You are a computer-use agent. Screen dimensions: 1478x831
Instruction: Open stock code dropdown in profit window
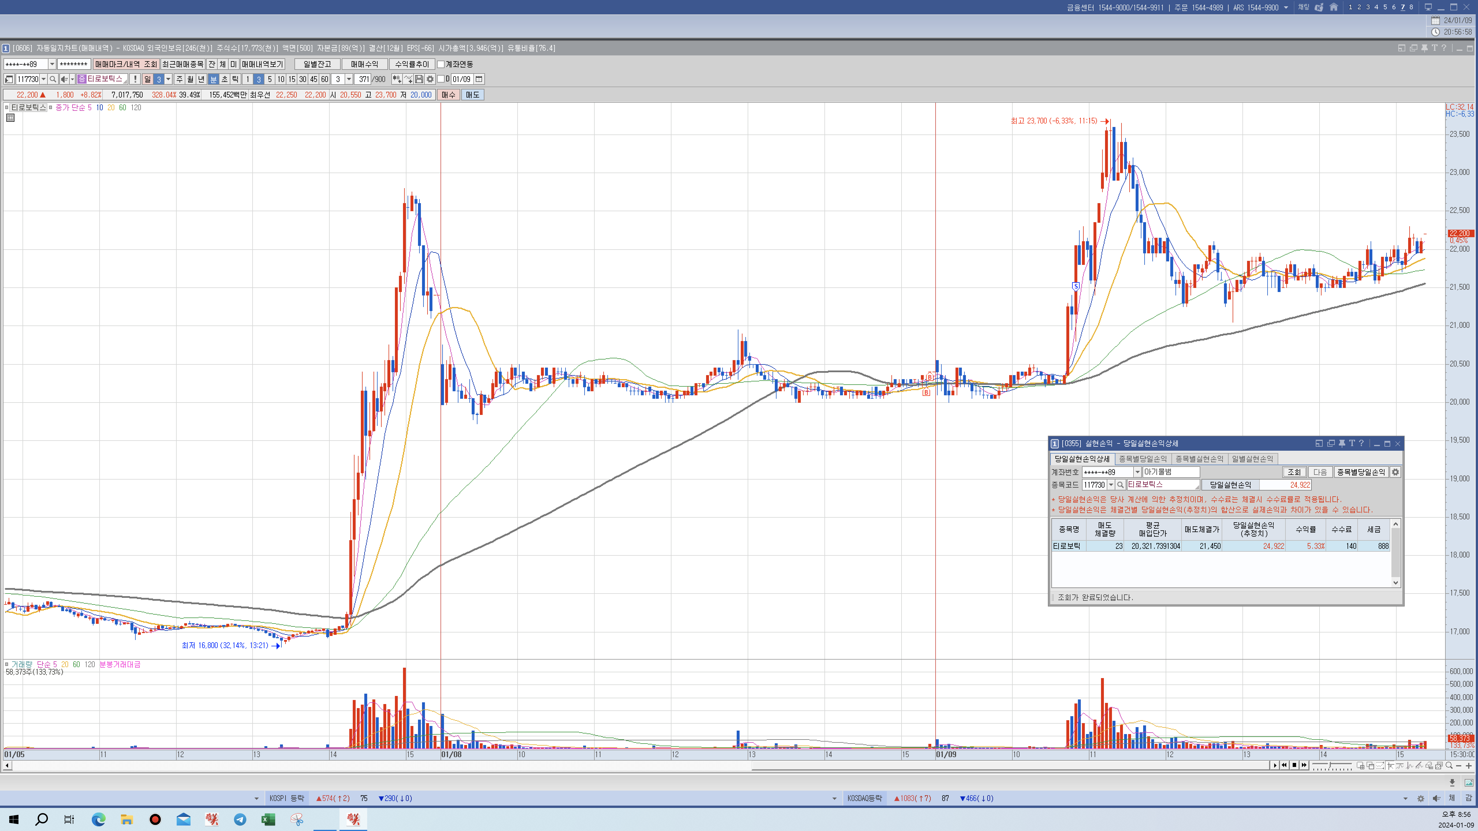point(1111,485)
